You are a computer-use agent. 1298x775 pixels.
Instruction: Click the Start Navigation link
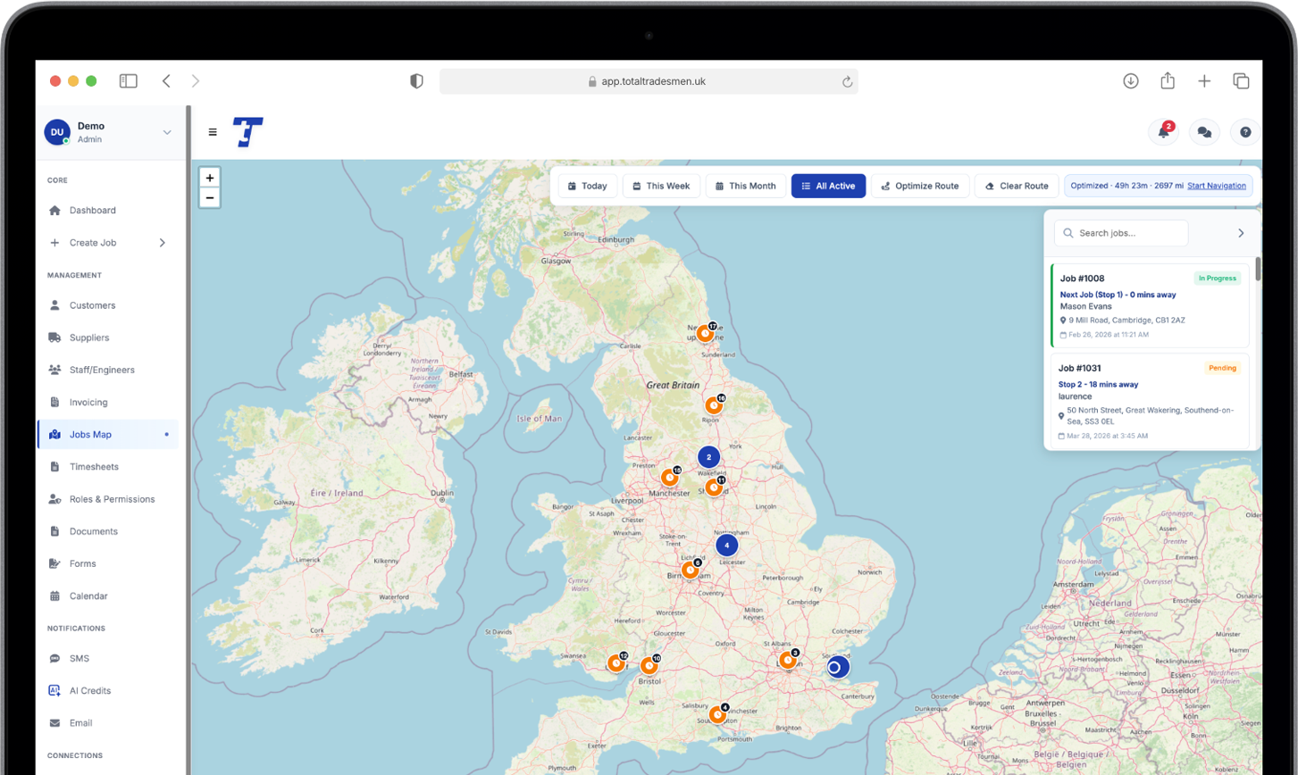click(x=1217, y=186)
